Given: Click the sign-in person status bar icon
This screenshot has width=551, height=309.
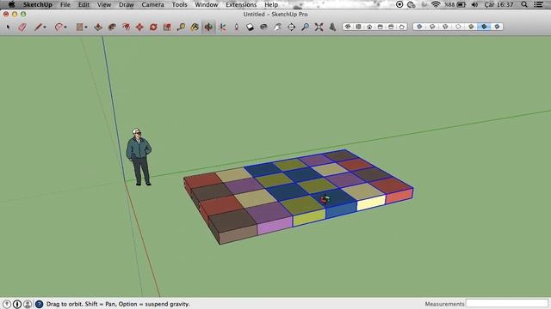Looking at the screenshot, I should [x=28, y=304].
